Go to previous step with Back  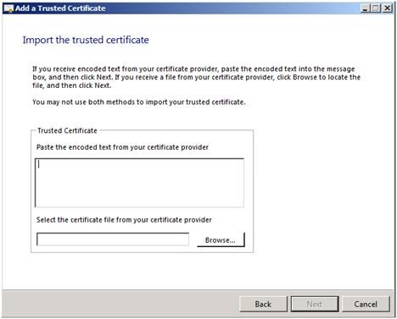pos(263,304)
